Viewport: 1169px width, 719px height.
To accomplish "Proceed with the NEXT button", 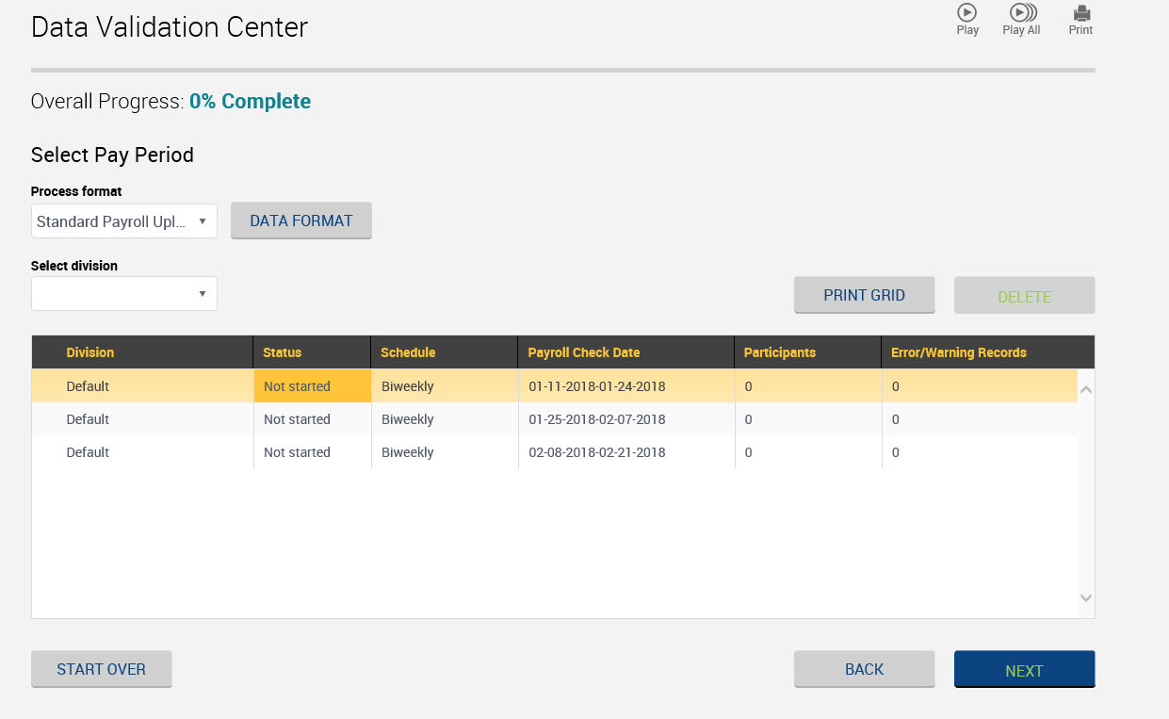I will tap(1024, 670).
